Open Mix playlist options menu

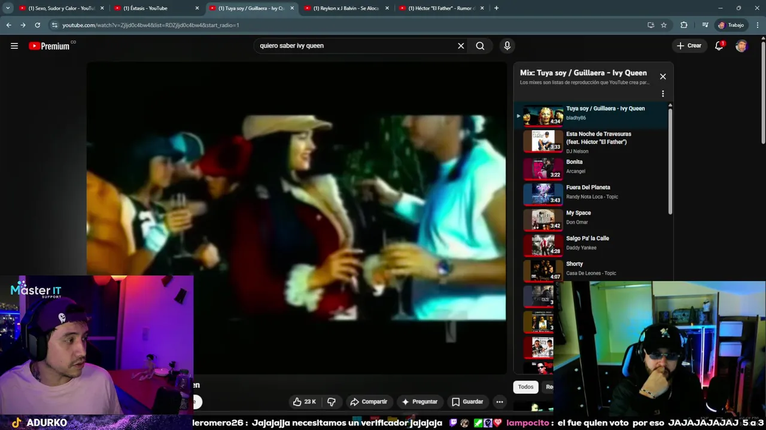pyautogui.click(x=662, y=94)
